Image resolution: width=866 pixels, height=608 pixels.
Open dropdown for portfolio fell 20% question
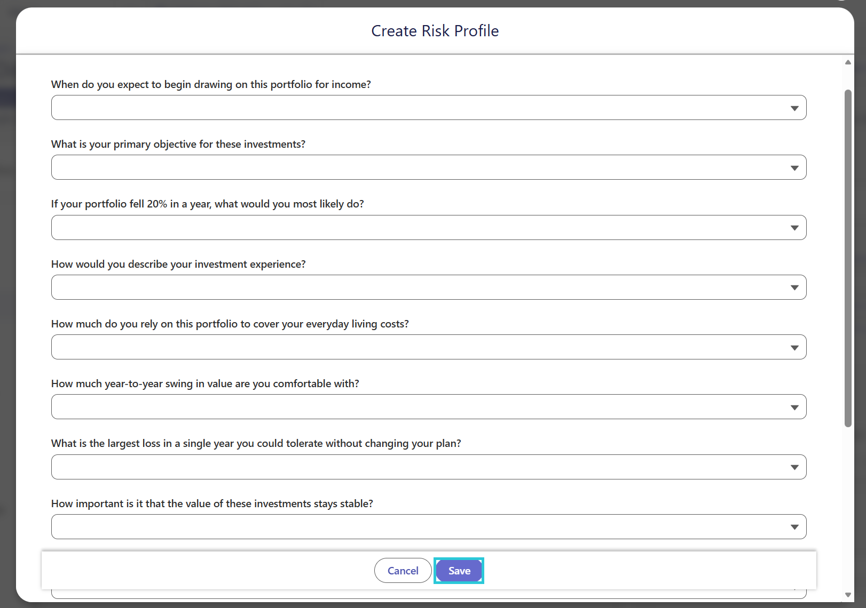click(429, 228)
